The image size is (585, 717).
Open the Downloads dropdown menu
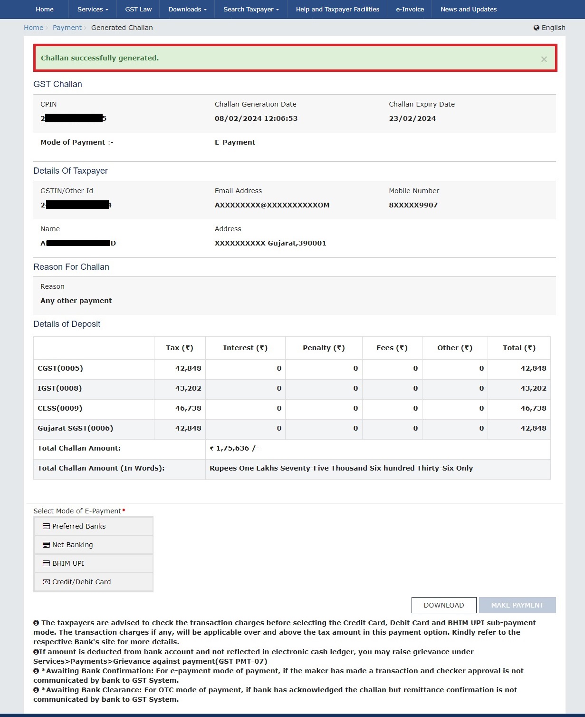[x=187, y=9]
